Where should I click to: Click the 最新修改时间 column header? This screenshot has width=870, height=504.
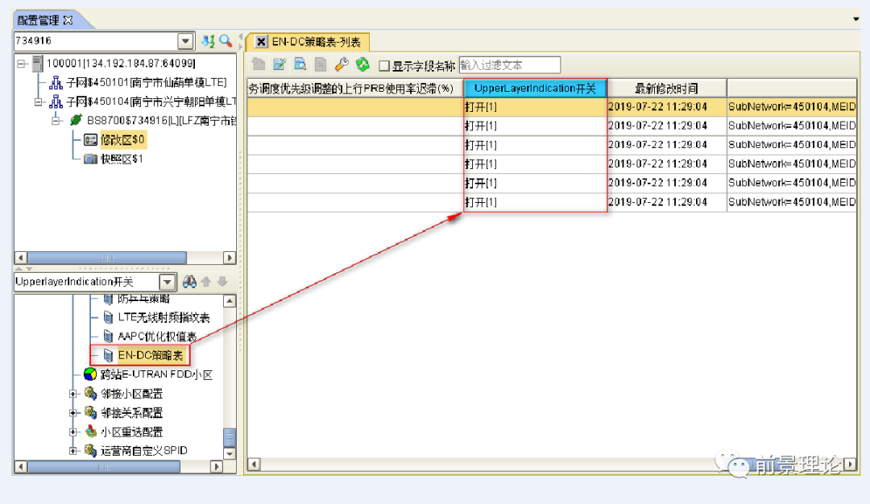pos(666,89)
